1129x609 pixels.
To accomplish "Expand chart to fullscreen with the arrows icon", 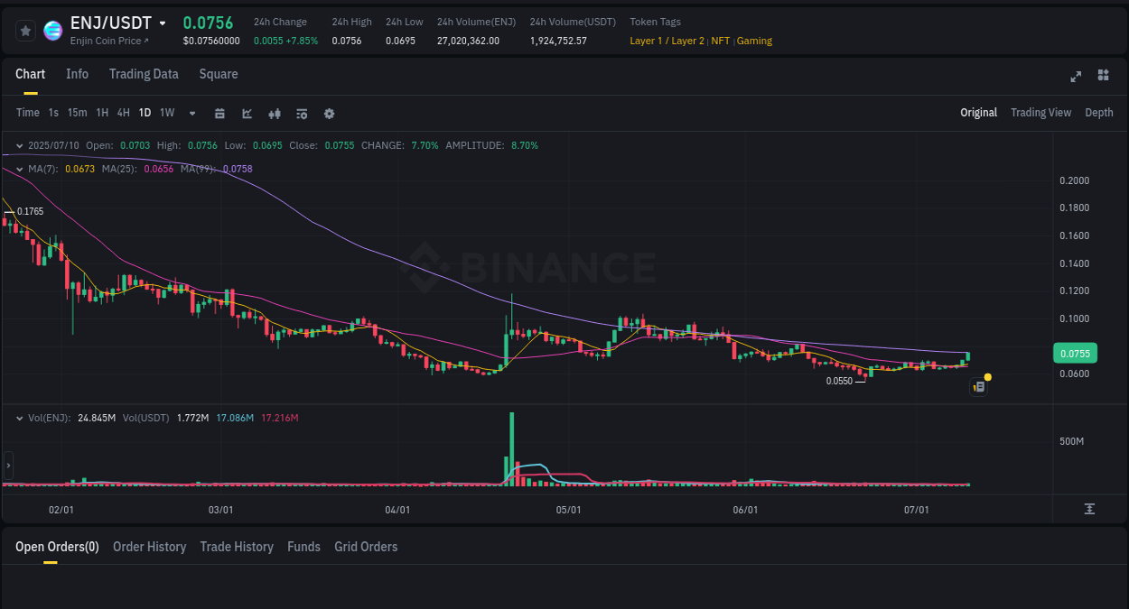I will [1075, 77].
